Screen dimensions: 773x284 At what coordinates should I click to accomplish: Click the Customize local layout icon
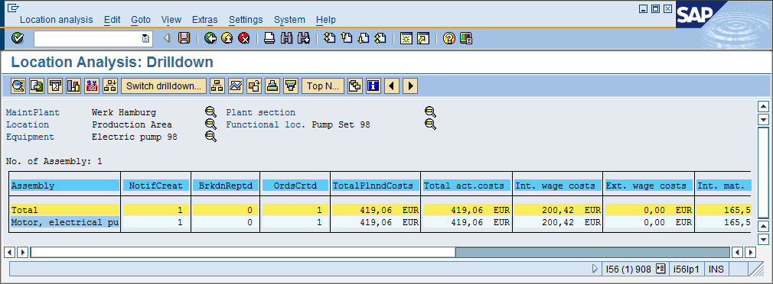click(x=466, y=38)
